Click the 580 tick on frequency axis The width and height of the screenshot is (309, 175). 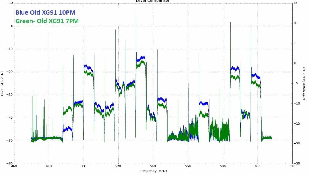click(x=223, y=166)
